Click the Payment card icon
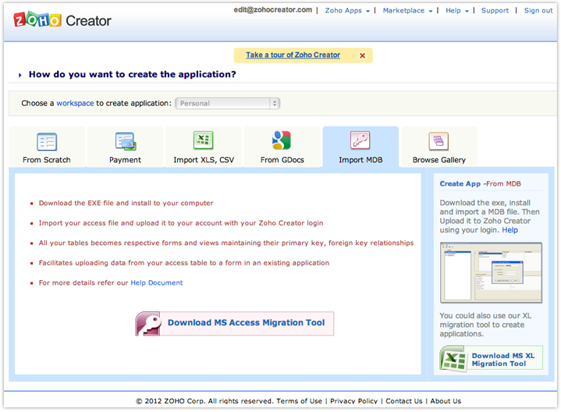561x412 pixels. (x=126, y=141)
